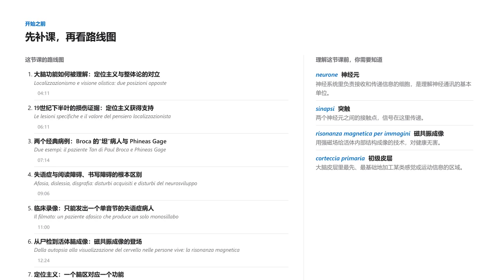This screenshot has width=499, height=280.
Task: Open item '19世纪下半叶的损伤证据：定位主义获得支持'
Action: point(94,108)
